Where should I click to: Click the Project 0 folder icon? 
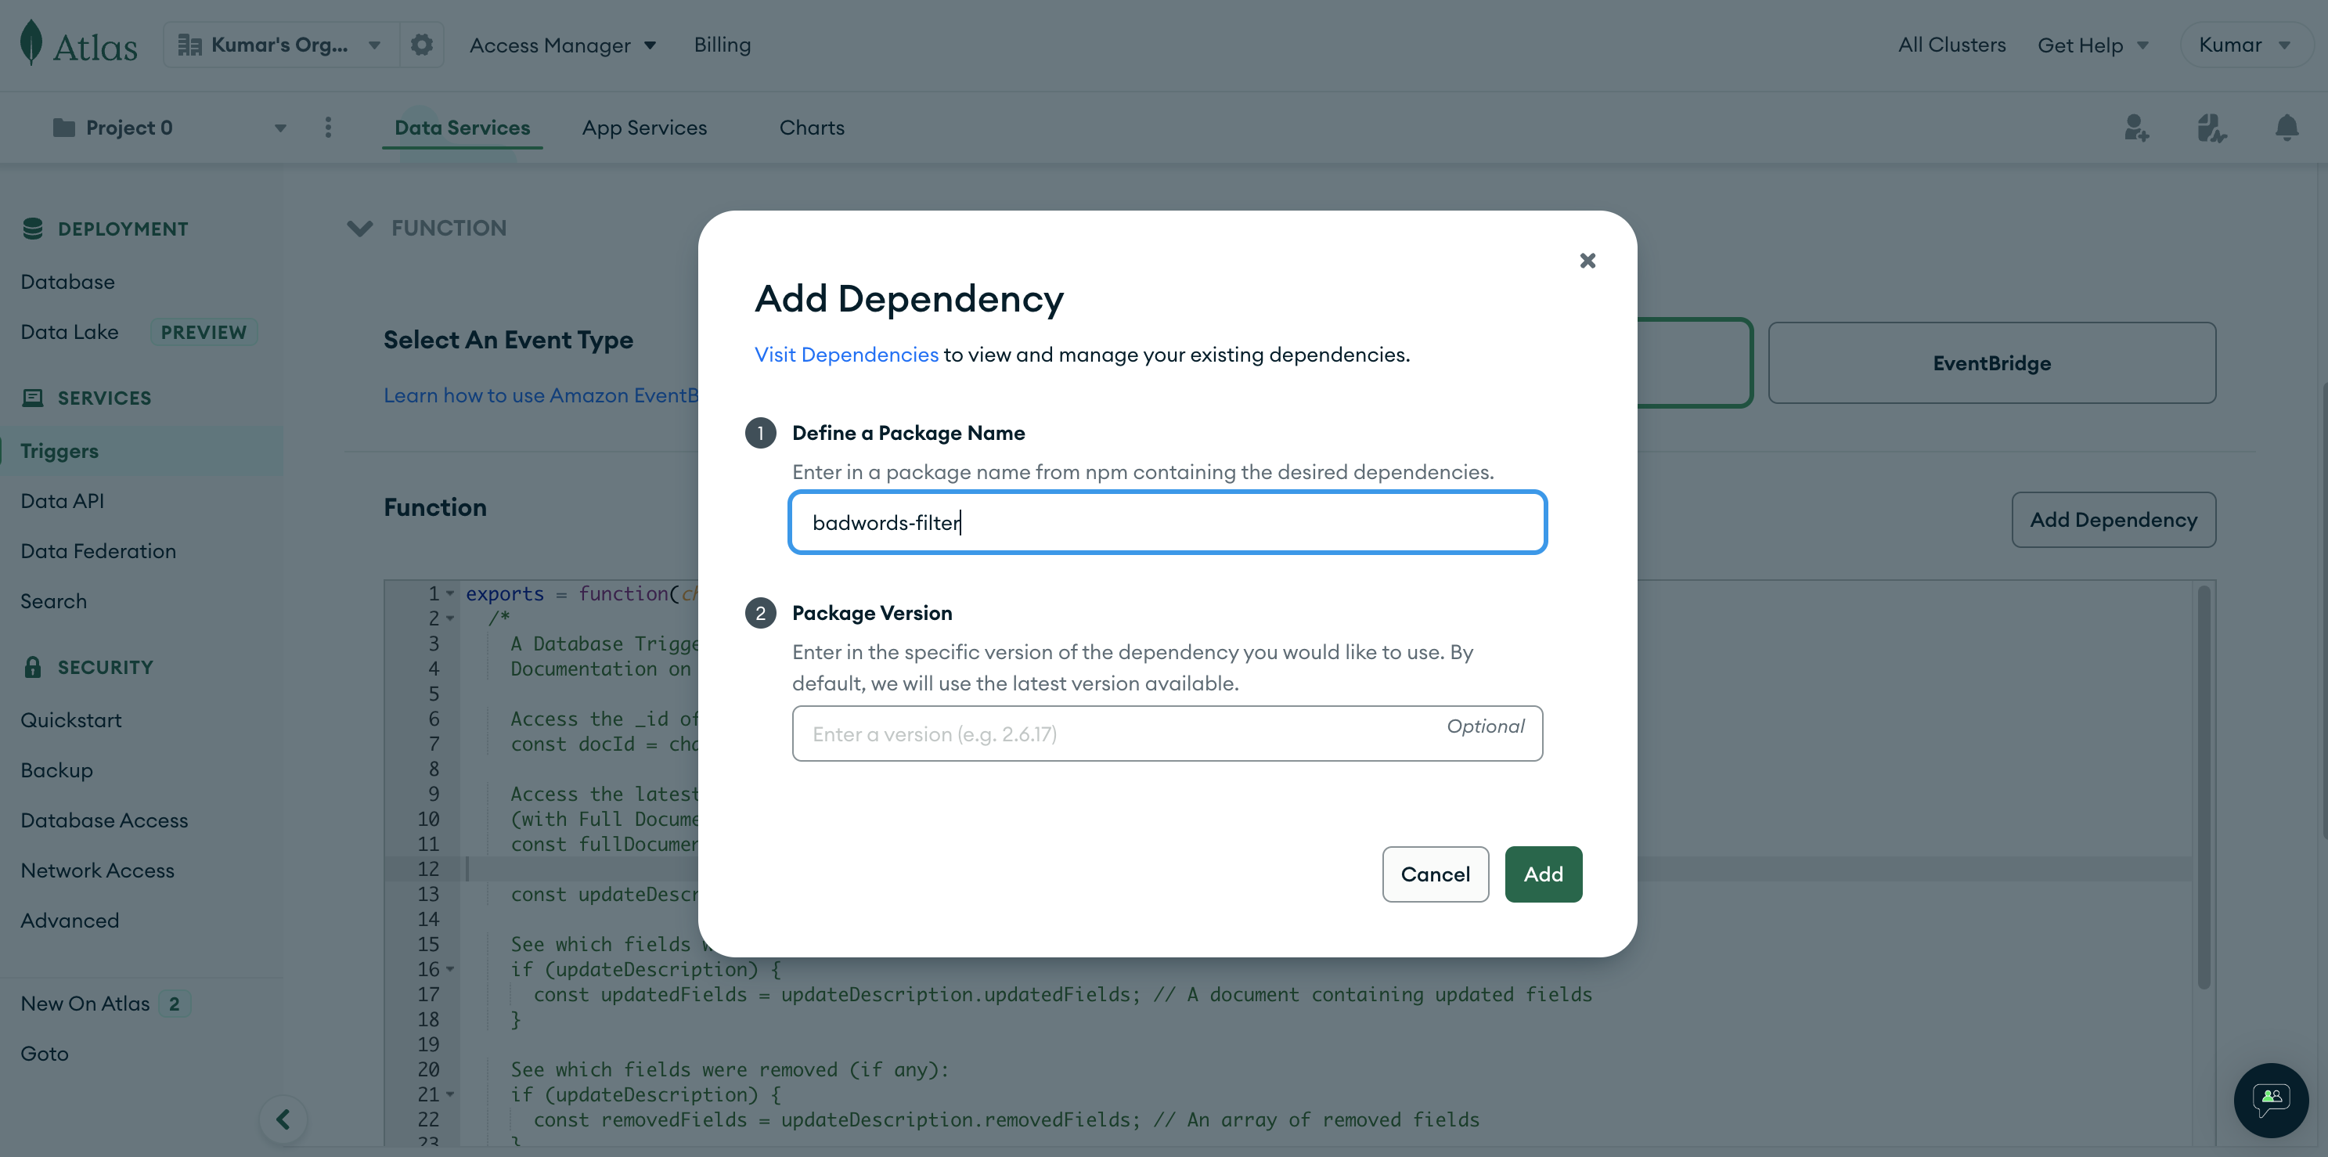click(x=63, y=128)
